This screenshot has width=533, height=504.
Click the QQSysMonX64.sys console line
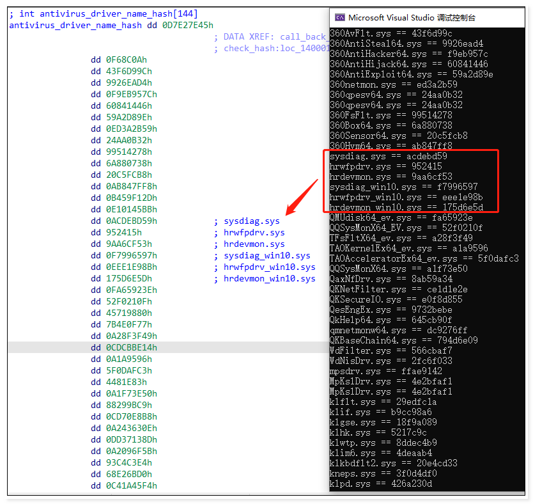click(398, 269)
